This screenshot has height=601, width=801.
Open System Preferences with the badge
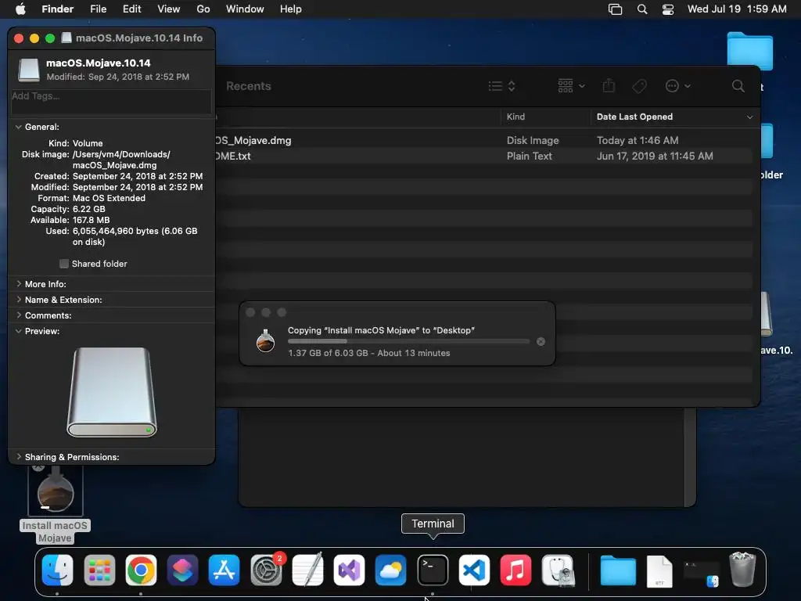click(266, 570)
